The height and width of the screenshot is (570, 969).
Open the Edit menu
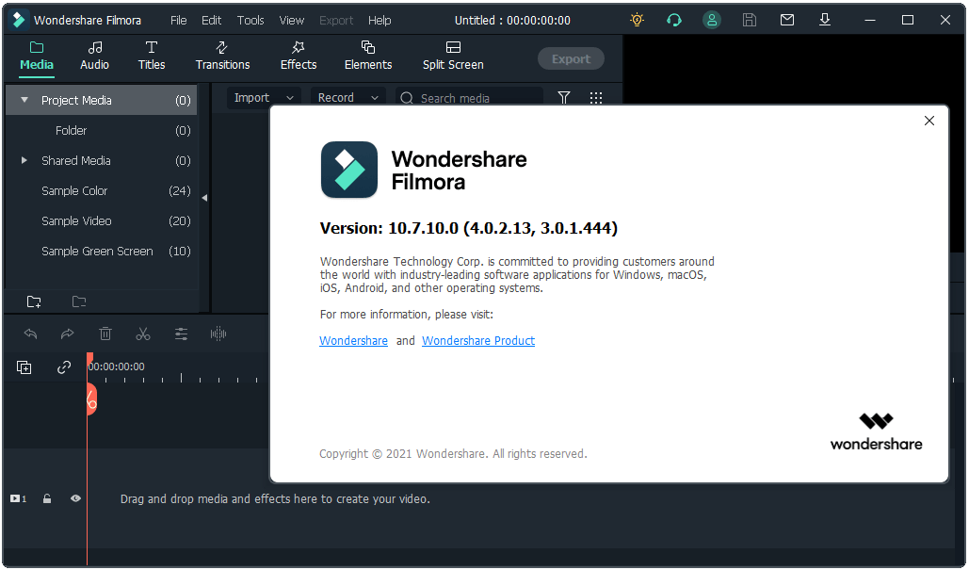pos(211,21)
